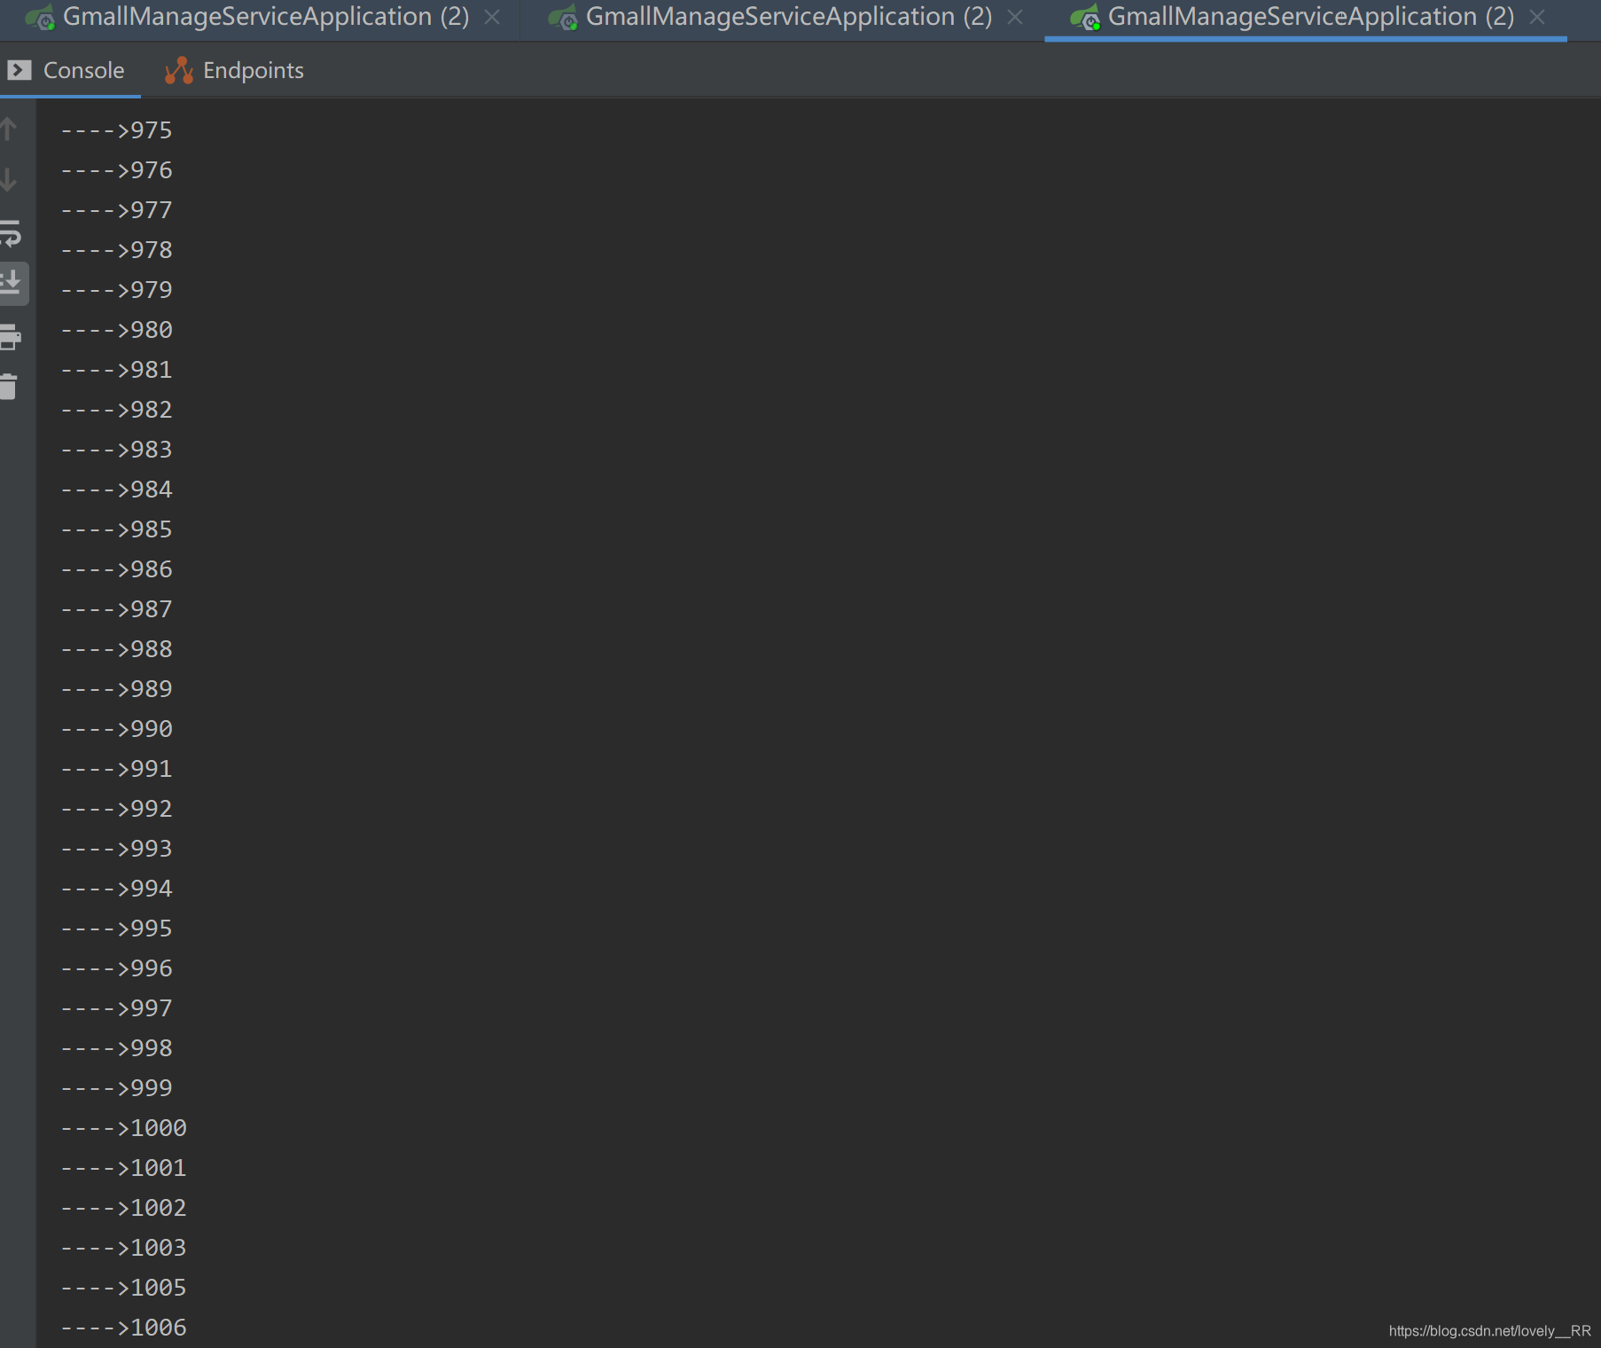Click Spring Boot icon on second run tab

click(563, 17)
